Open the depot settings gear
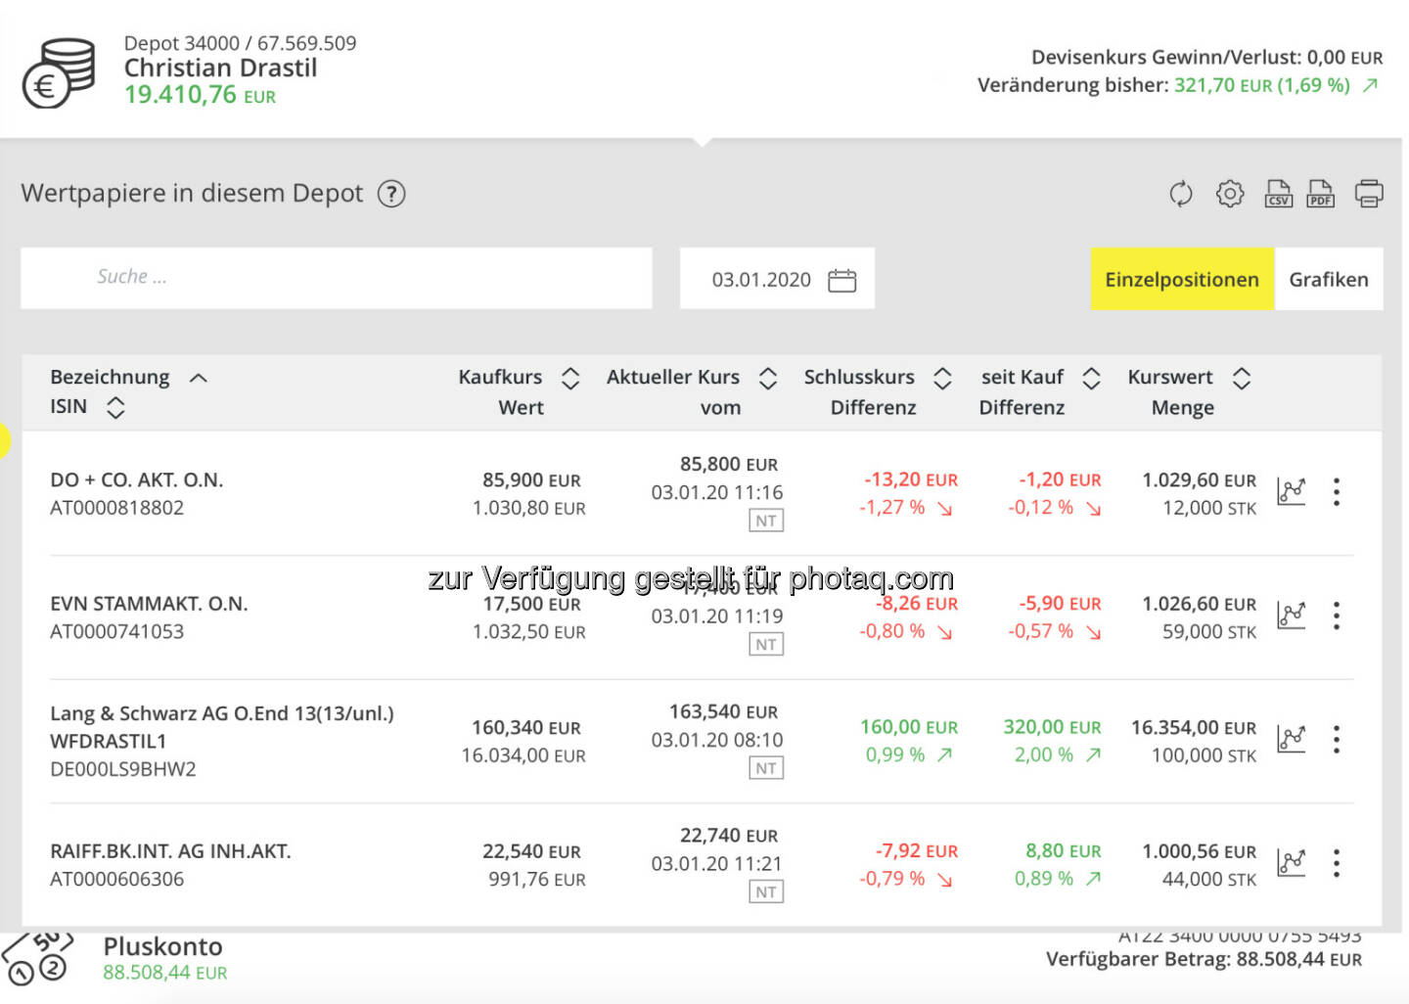Screen dimensions: 1409x1004 (1230, 194)
